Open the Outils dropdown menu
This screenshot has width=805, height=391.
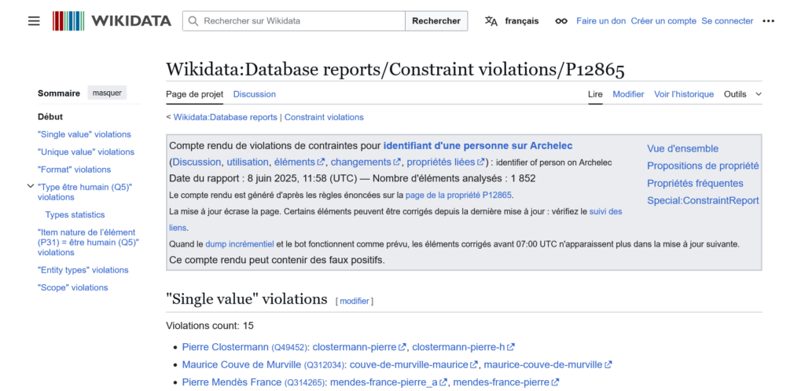743,94
